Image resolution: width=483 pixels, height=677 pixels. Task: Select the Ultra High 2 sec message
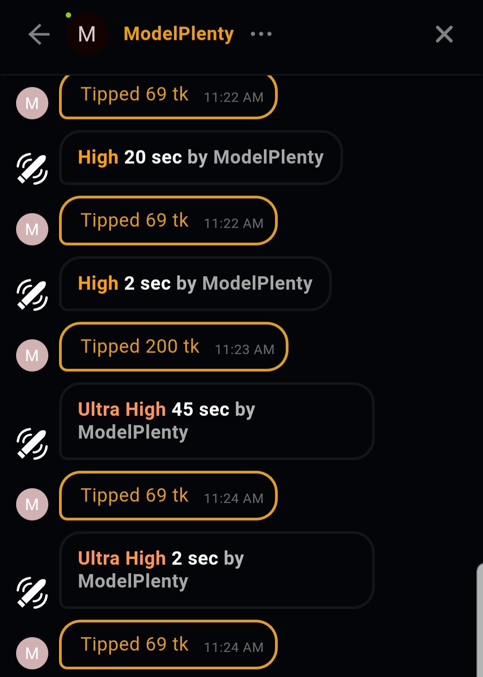pos(216,570)
